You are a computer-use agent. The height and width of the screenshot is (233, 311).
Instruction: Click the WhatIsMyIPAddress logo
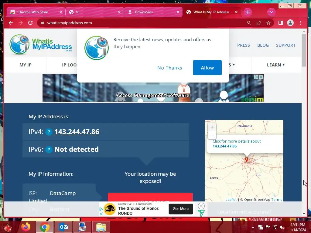click(x=40, y=45)
